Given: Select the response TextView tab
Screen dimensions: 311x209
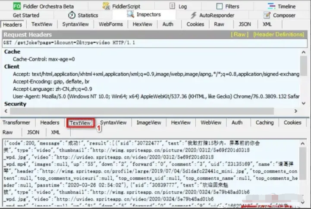Looking at the screenshot, I should (x=80, y=123).
